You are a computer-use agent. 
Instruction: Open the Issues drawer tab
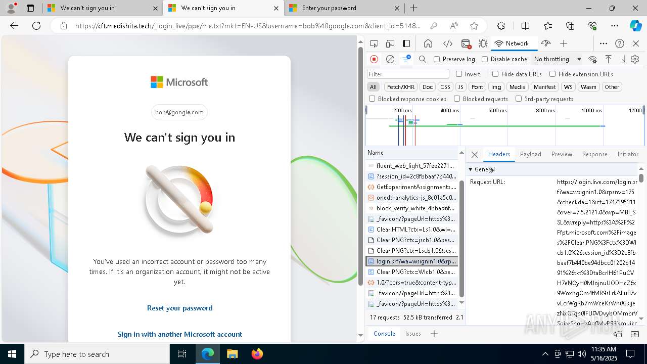[x=413, y=334]
